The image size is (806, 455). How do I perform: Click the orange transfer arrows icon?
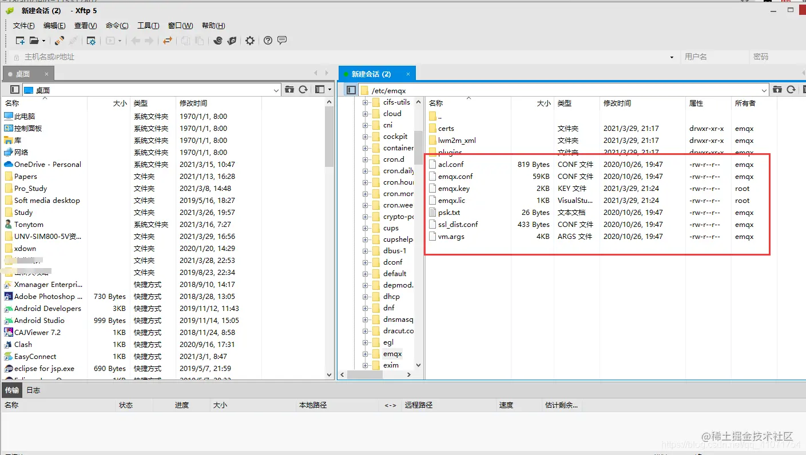pyautogui.click(x=168, y=41)
